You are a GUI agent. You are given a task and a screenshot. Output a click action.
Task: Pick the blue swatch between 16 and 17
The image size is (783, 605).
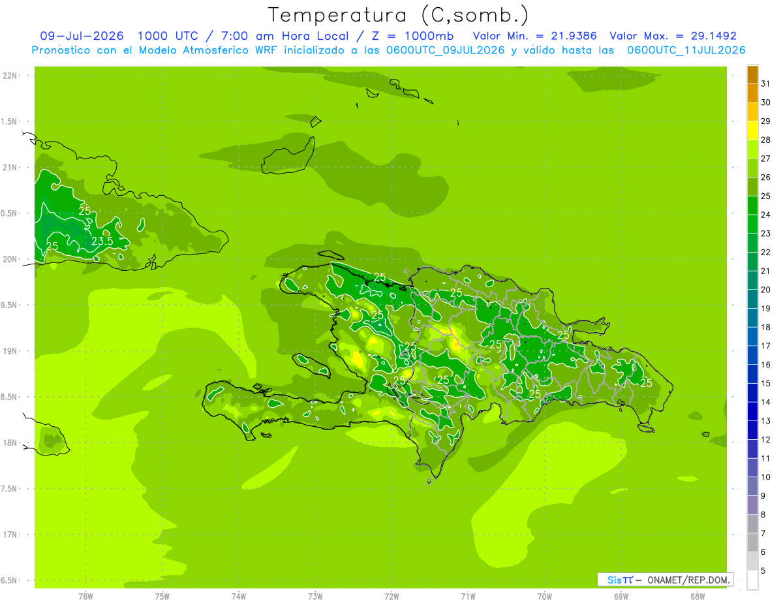point(752,356)
